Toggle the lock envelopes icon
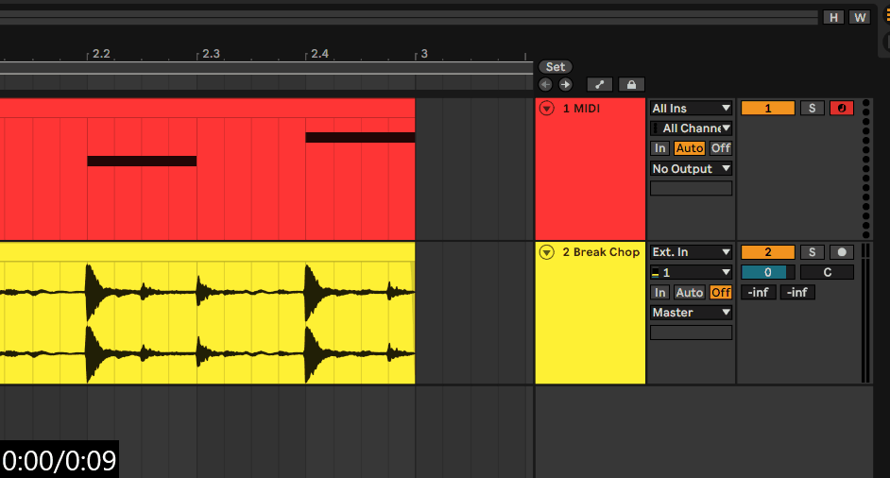Viewport: 890px width, 478px height. pos(631,85)
